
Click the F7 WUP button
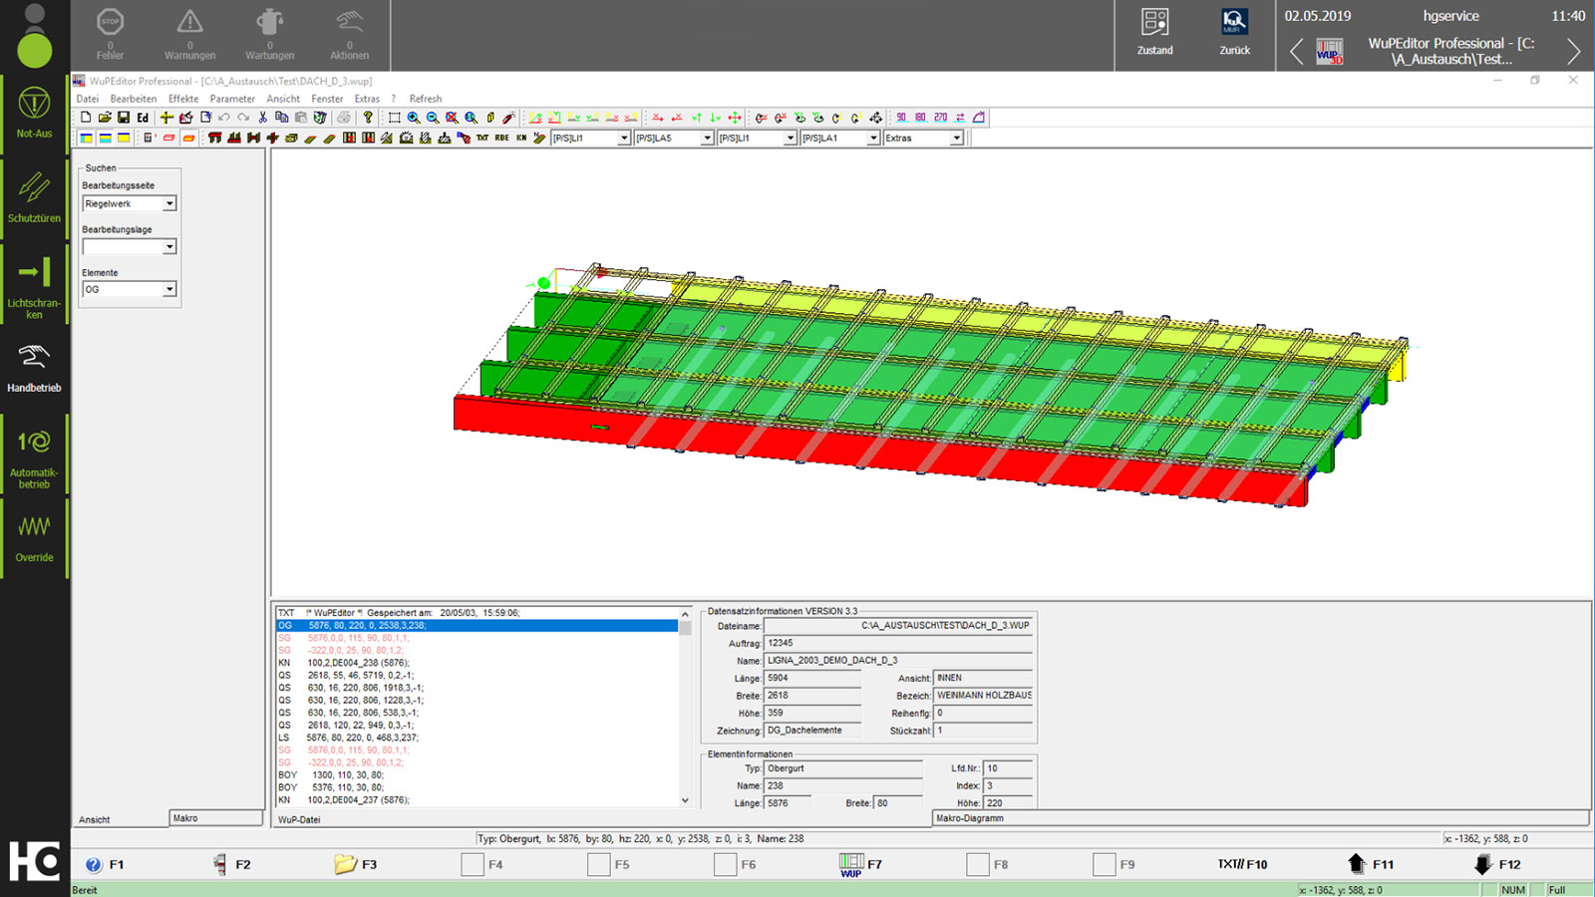[x=861, y=864]
